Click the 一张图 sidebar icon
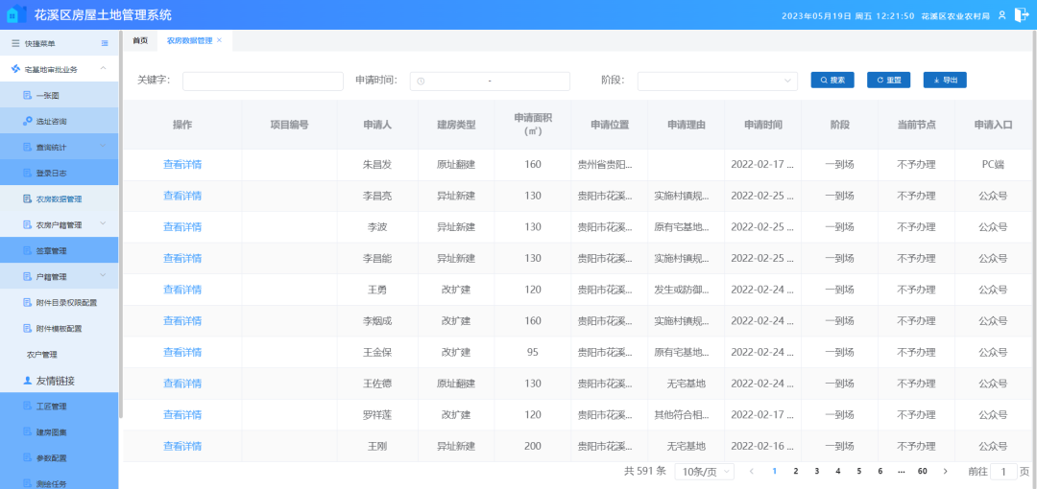The width and height of the screenshot is (1037, 489). tap(28, 95)
